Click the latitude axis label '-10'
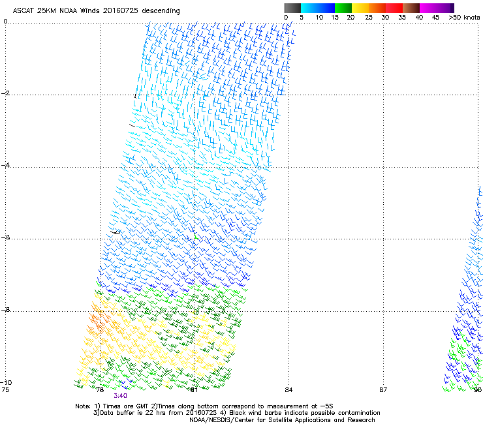Image resolution: width=483 pixels, height=424 pixels. [x=6, y=382]
